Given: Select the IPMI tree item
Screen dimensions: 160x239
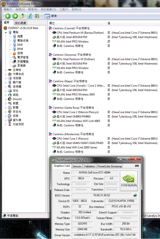Looking at the screenshot, I should coord(20,49).
